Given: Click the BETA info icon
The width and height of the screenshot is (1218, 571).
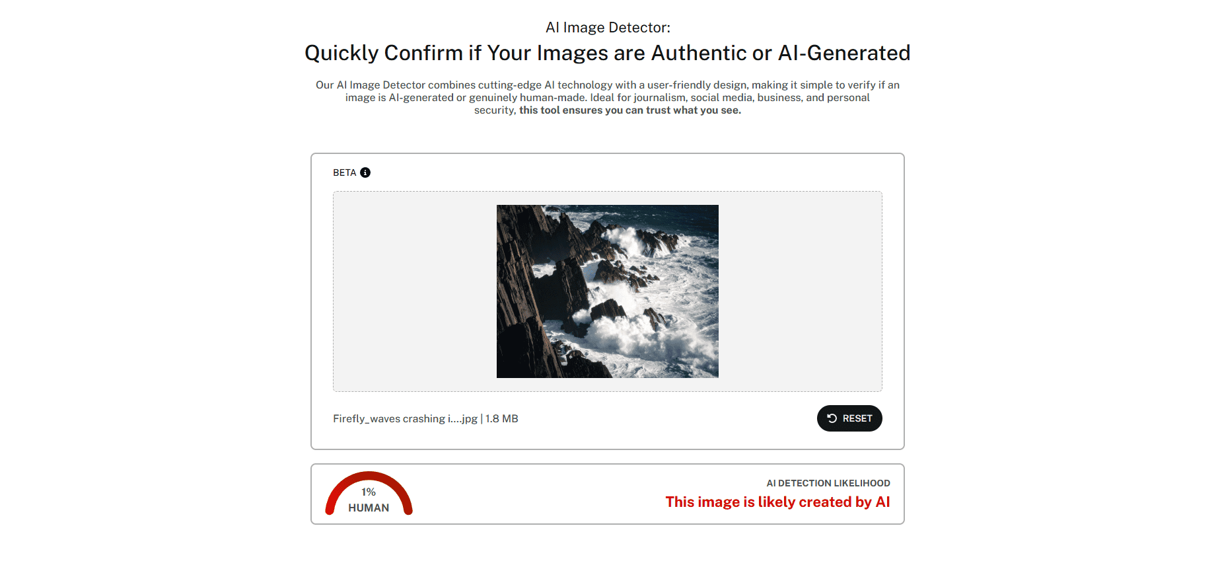Looking at the screenshot, I should (x=365, y=172).
